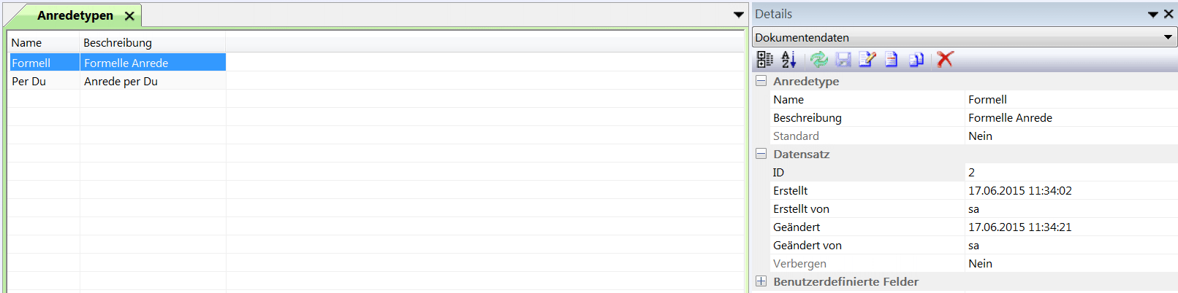
Task: Collapse the Datensatz section
Action: 761,154
